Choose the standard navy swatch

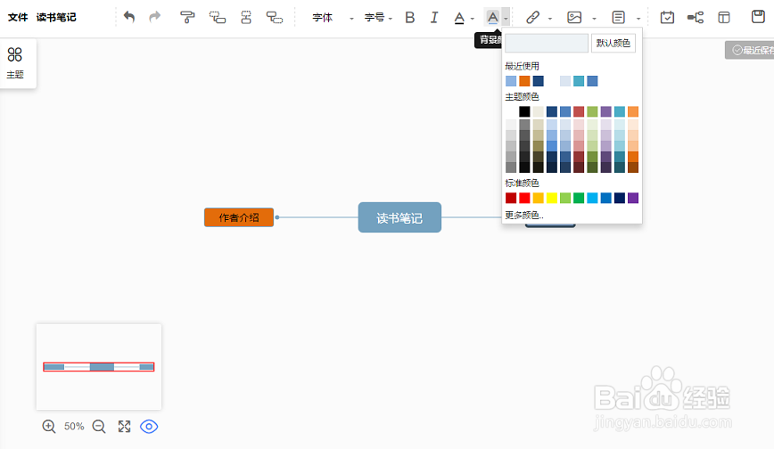click(x=620, y=198)
